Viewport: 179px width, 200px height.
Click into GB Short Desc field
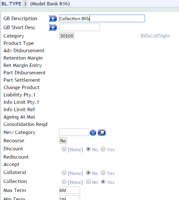coord(80,27)
